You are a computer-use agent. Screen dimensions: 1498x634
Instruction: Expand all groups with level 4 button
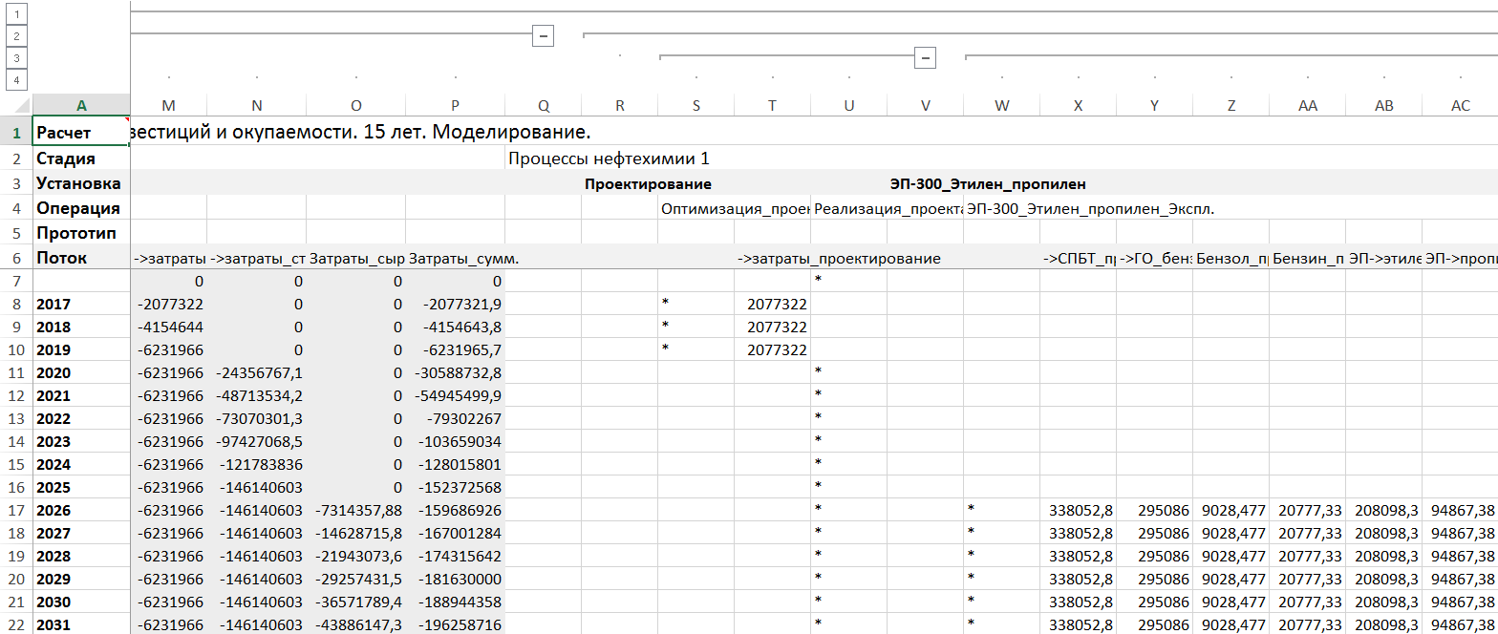tap(18, 80)
